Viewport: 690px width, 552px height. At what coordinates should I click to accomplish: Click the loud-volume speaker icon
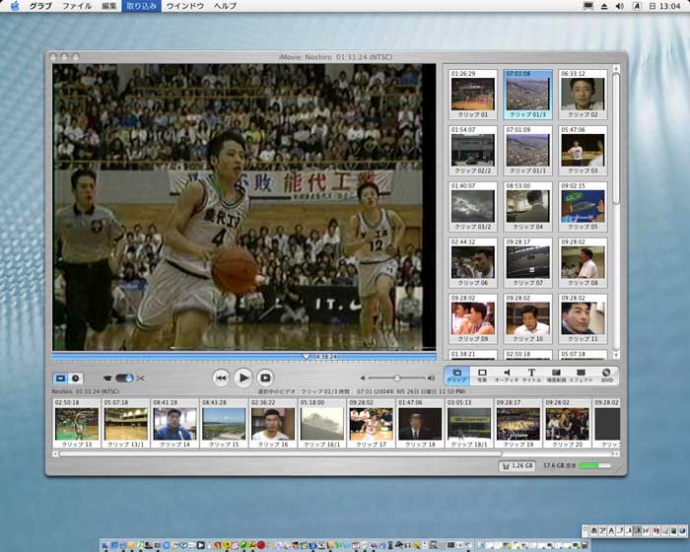tap(431, 379)
